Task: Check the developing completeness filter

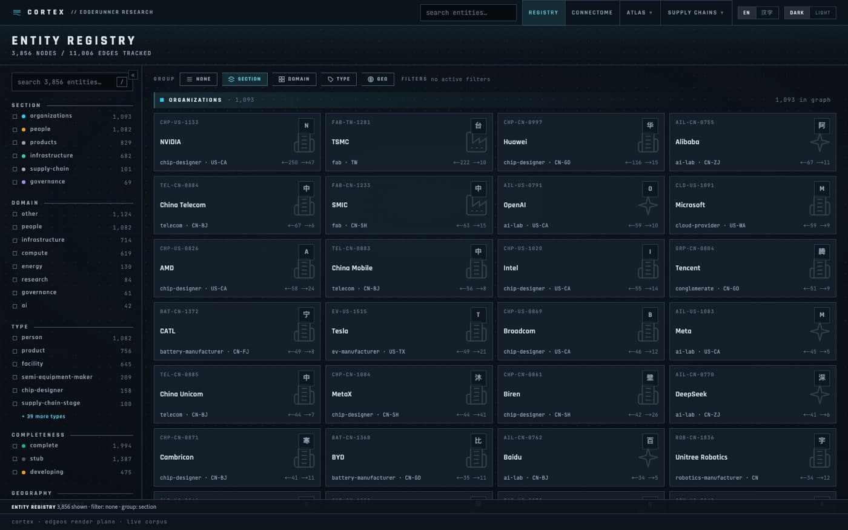Action: coord(15,472)
